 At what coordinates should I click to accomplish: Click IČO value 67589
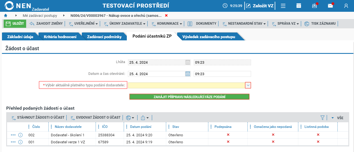click(x=103, y=142)
